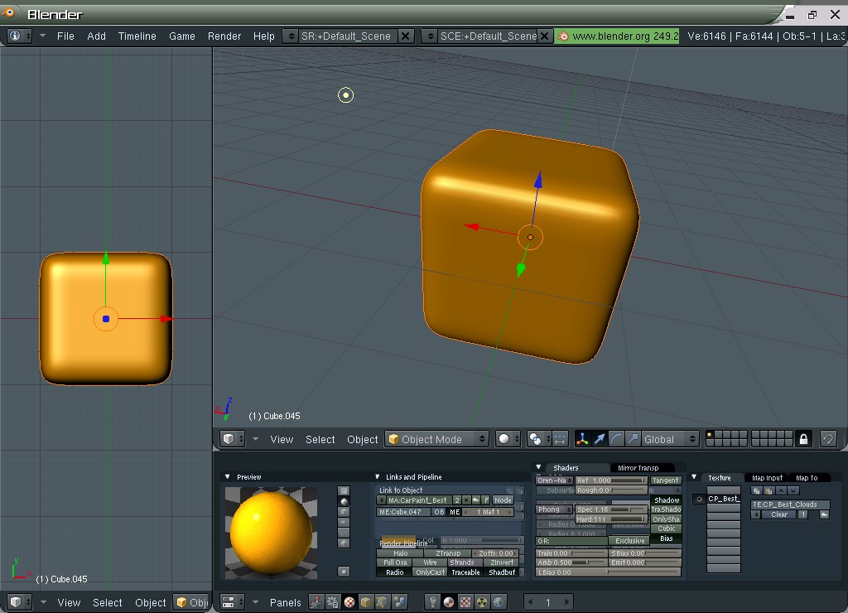Open the SR:+Default_Scene screen selector
Image resolution: width=848 pixels, height=613 pixels.
tap(291, 36)
